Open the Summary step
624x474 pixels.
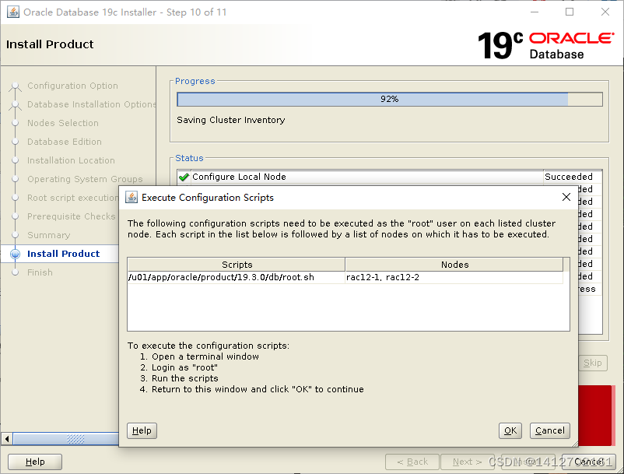(x=48, y=235)
